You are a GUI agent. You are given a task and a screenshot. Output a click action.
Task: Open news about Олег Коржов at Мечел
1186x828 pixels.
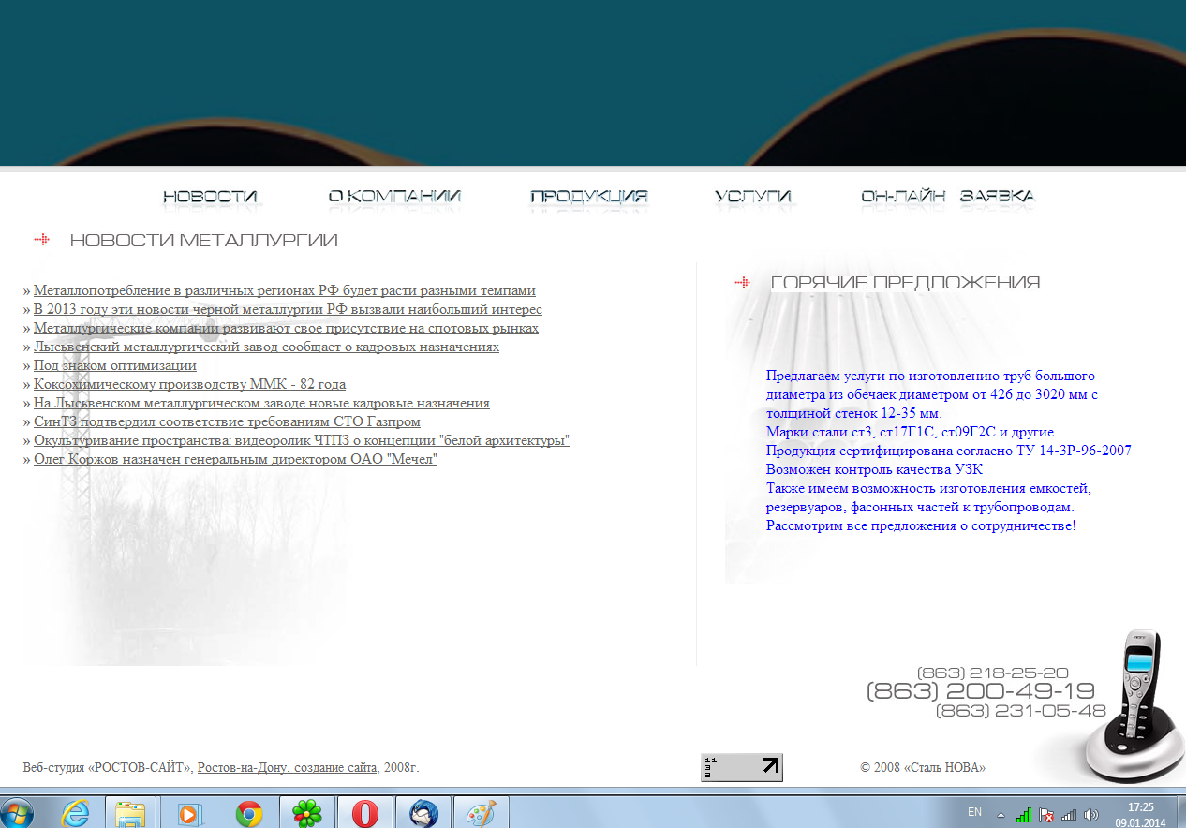[235, 460]
